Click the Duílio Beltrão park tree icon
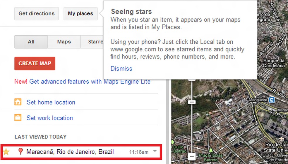 tap(172, 142)
